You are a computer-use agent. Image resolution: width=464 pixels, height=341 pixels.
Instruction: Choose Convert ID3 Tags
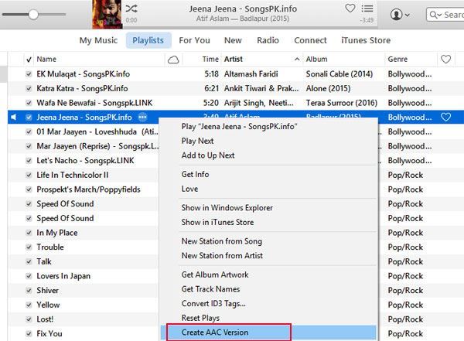click(x=268, y=303)
